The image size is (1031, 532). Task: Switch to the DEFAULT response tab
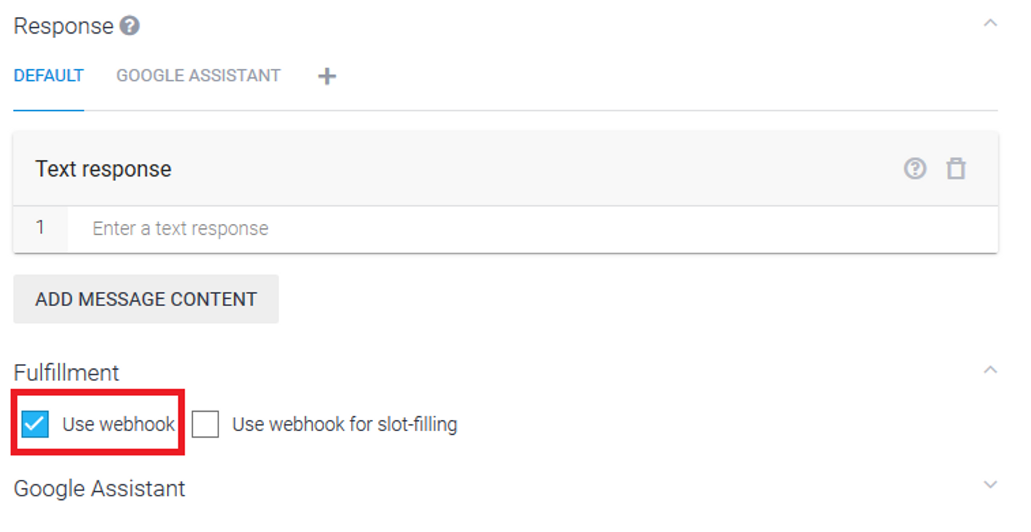(49, 76)
